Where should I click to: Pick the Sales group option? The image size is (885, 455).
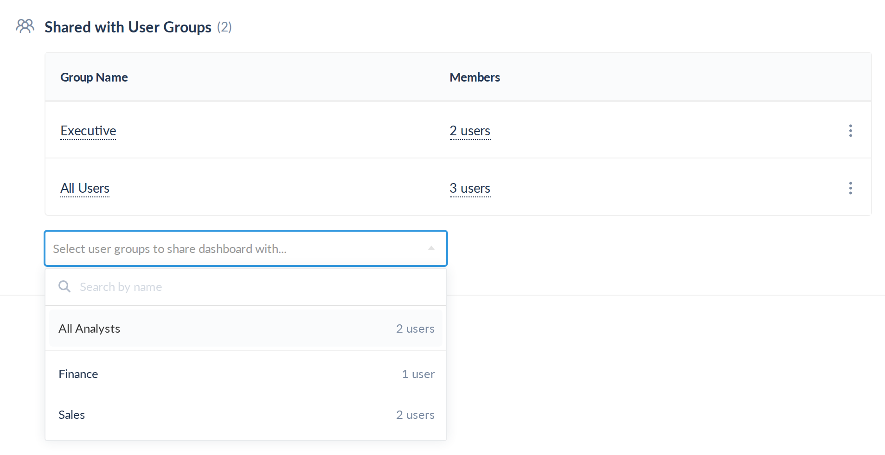246,415
